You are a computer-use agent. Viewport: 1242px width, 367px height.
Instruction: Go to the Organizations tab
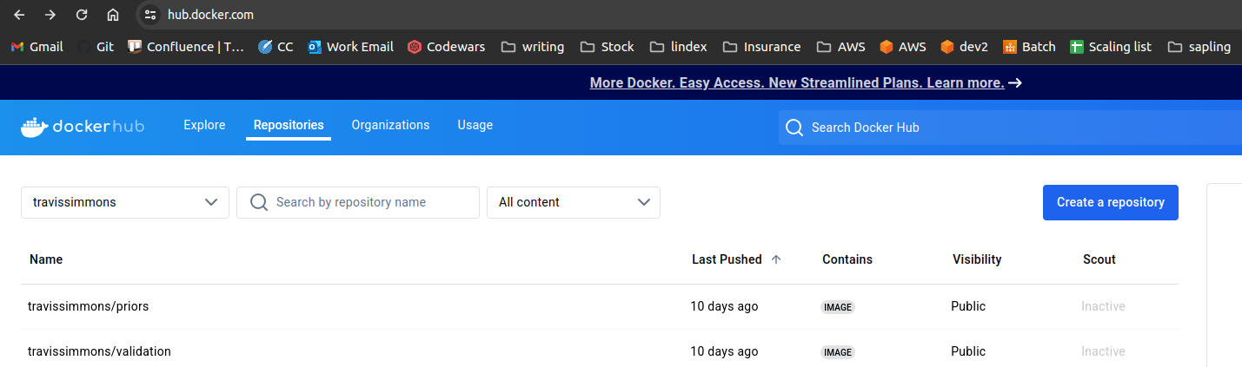click(390, 125)
